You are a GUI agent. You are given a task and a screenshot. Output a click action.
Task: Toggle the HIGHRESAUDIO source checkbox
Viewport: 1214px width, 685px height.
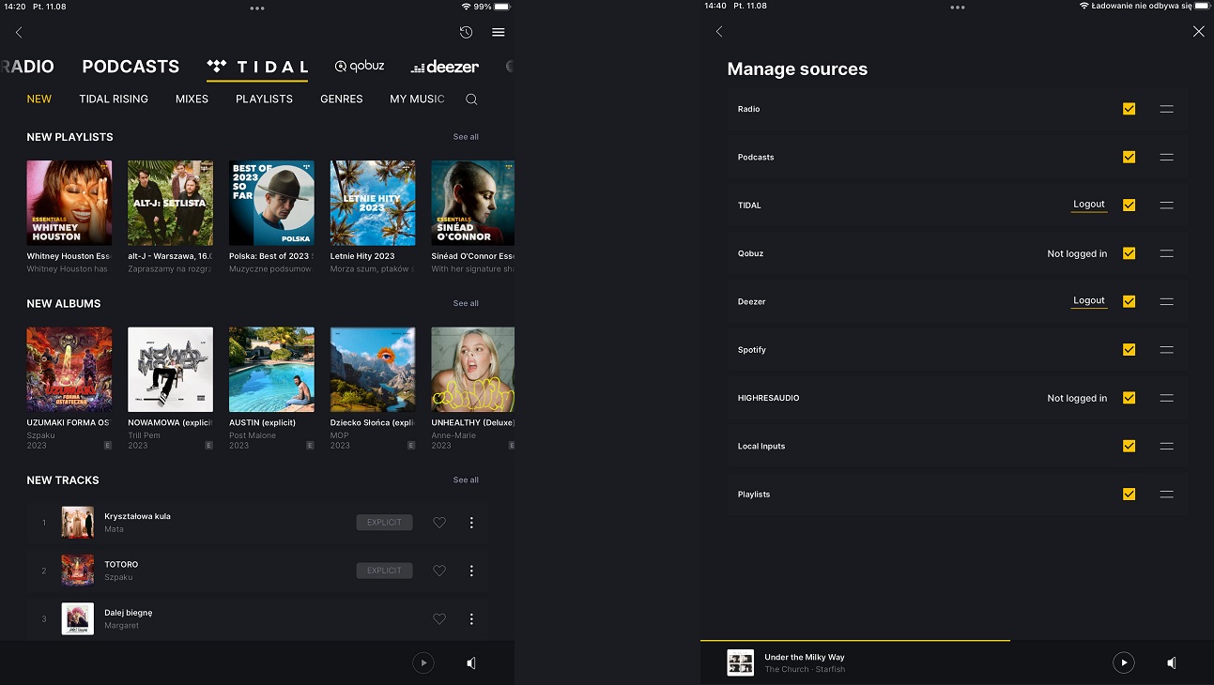(1129, 398)
